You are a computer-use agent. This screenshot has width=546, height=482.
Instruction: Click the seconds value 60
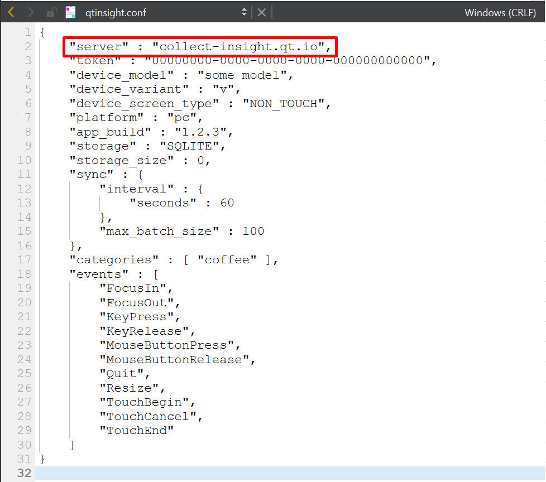coord(227,203)
